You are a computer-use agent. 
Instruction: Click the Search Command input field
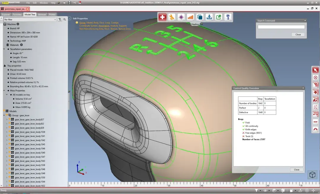(x=281, y=27)
